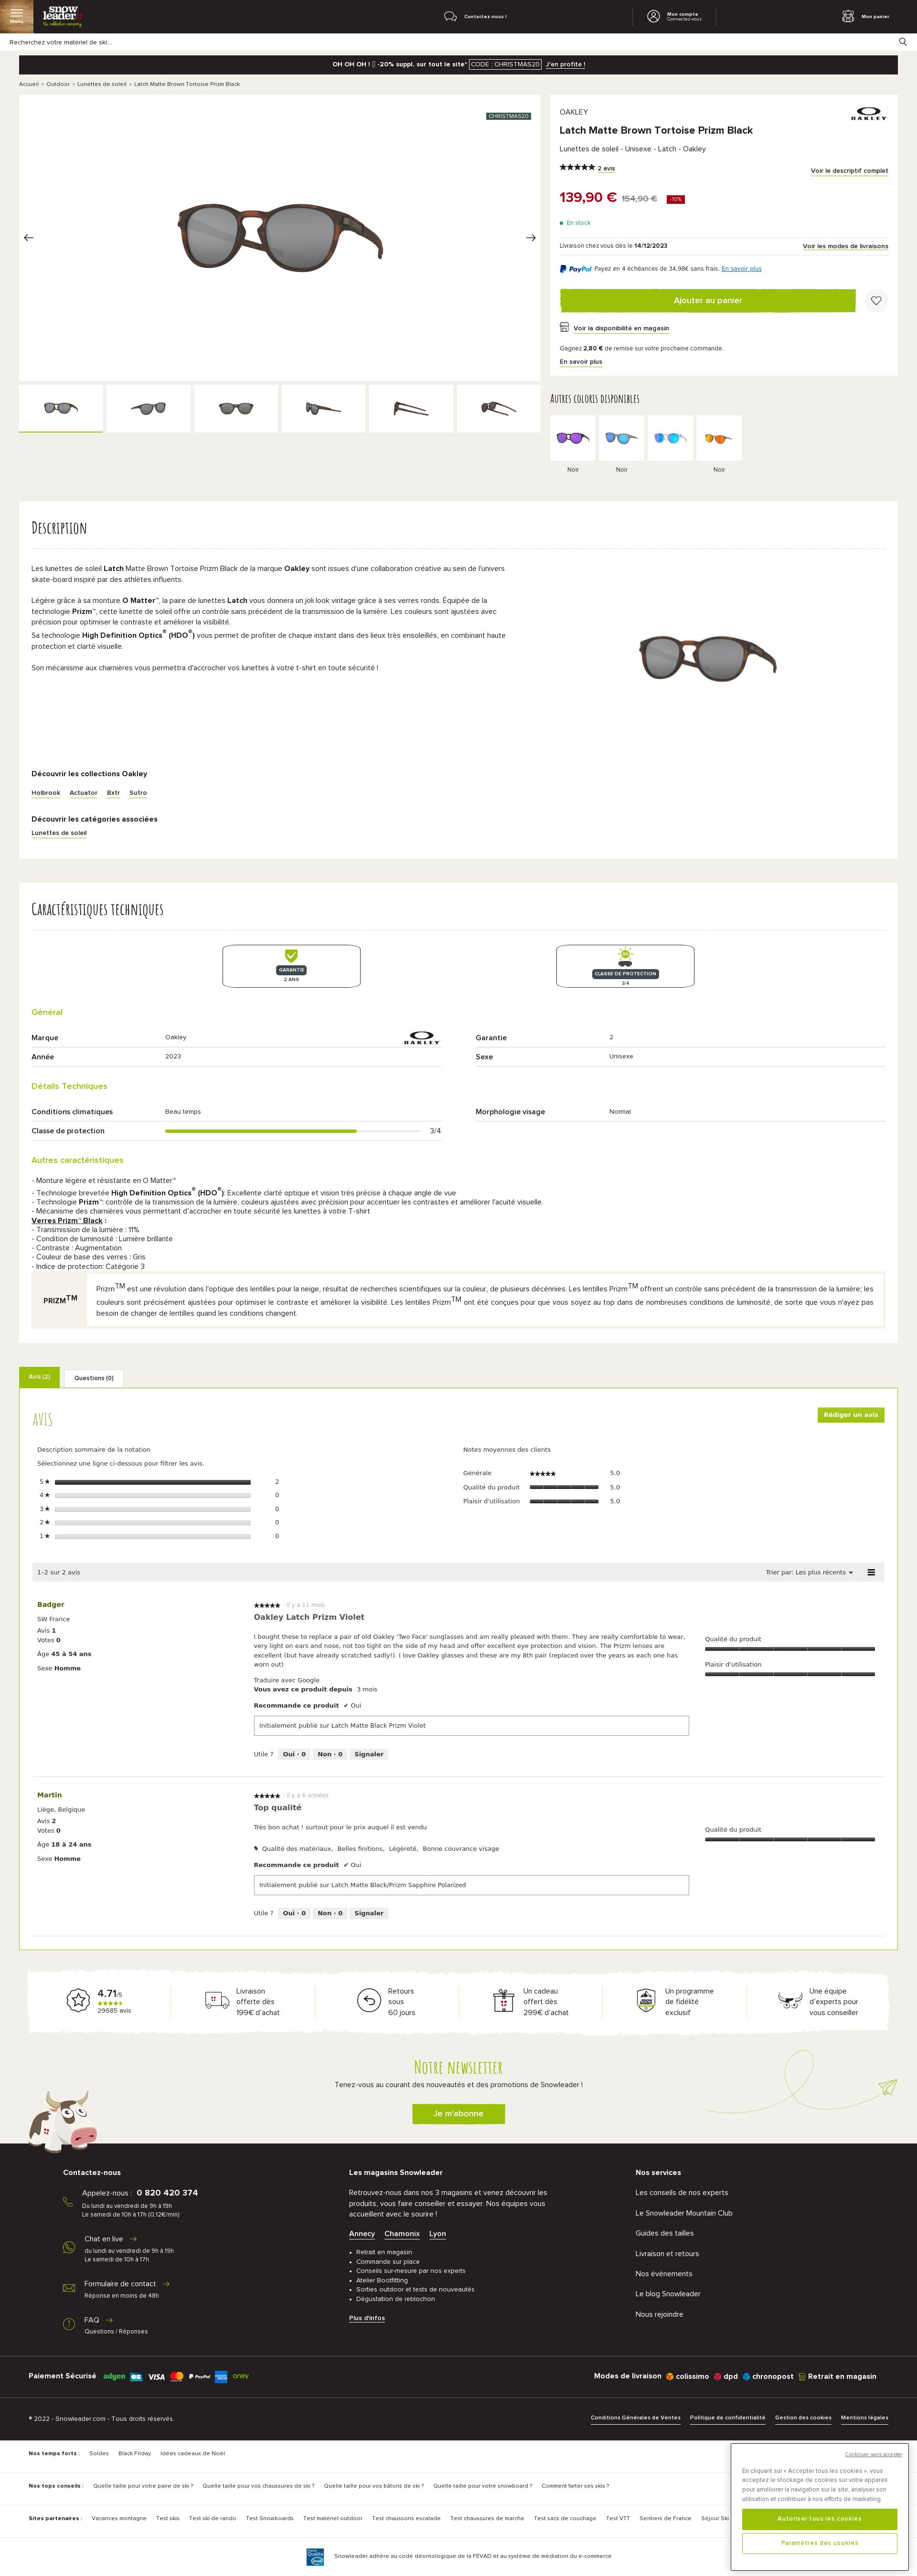Screen dimensions: 917x2576
Task: Open the Annecy store link
Action: pos(362,2234)
